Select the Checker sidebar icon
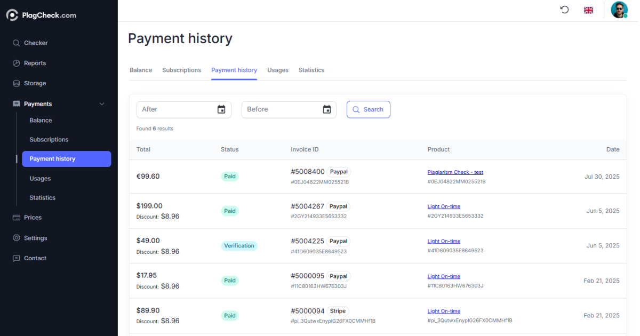Image resolution: width=640 pixels, height=336 pixels. click(x=18, y=43)
